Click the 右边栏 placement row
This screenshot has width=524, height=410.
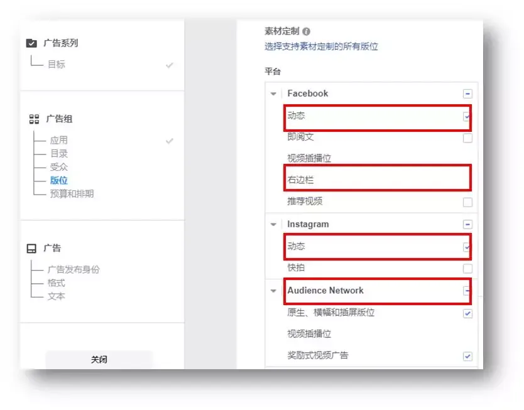point(378,180)
